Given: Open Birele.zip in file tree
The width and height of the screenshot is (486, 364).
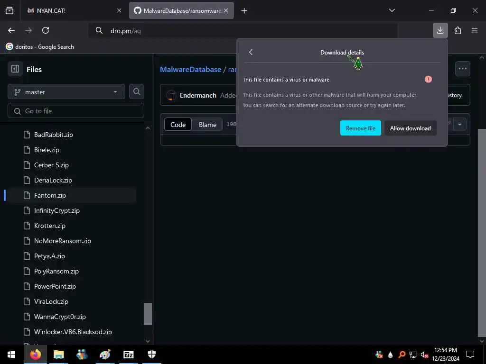Looking at the screenshot, I should click(47, 150).
